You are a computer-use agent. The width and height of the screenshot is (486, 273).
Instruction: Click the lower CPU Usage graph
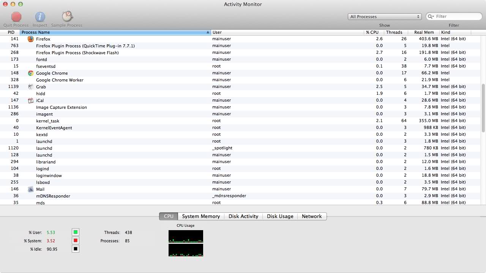click(186, 250)
